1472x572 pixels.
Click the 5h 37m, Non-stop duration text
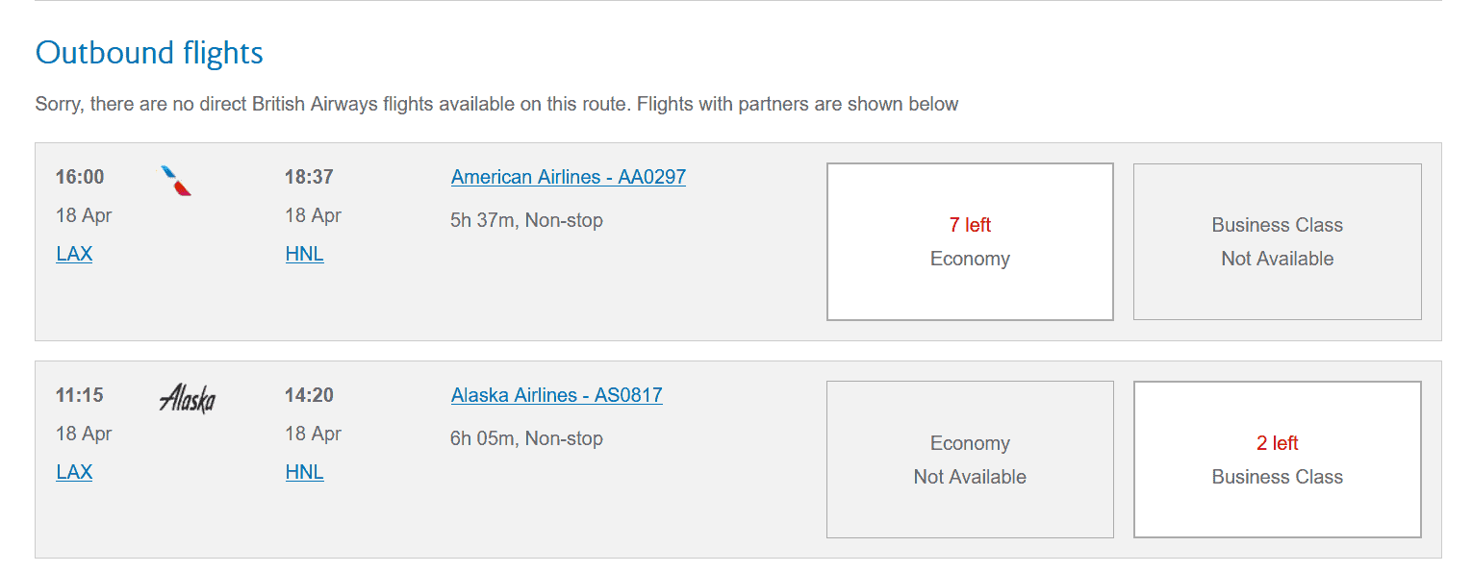[x=526, y=220]
